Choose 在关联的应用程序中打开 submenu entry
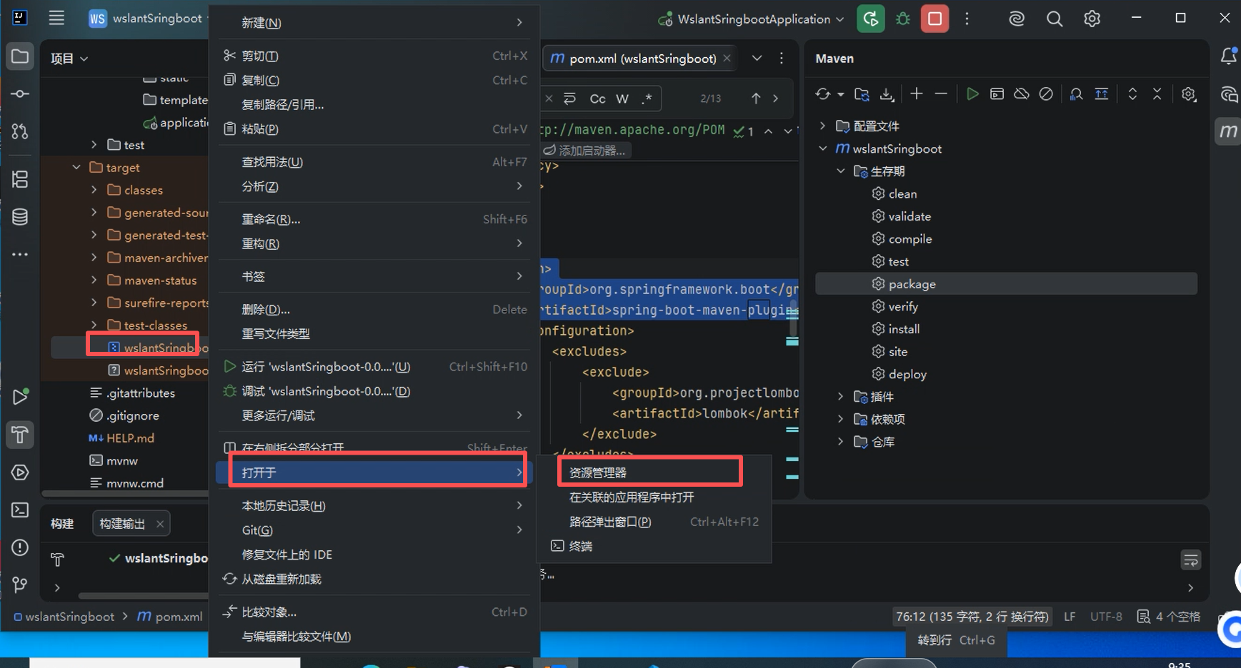Screen dimensions: 1241x668 click(x=654, y=497)
